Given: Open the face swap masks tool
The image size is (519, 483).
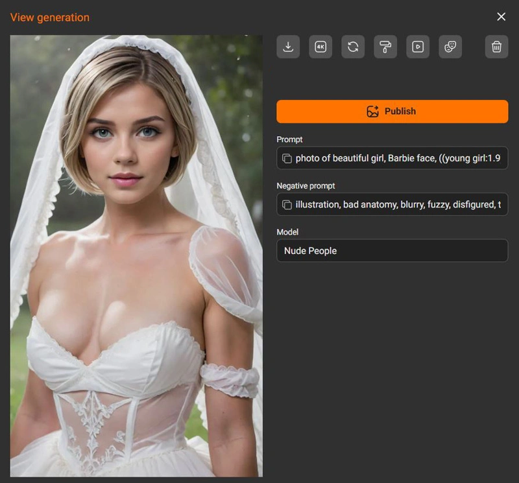Looking at the screenshot, I should click(450, 47).
